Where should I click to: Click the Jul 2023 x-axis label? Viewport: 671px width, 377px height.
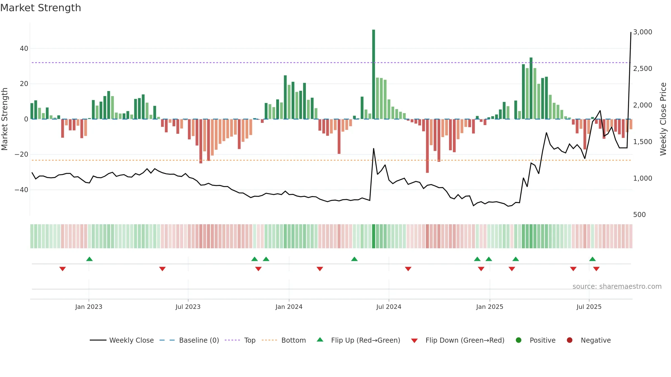[x=188, y=307]
